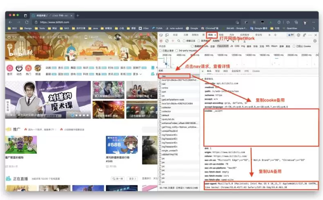This screenshot has width=323, height=200.
Task: Open the user avatar on bilibili header
Action: click(118, 37)
